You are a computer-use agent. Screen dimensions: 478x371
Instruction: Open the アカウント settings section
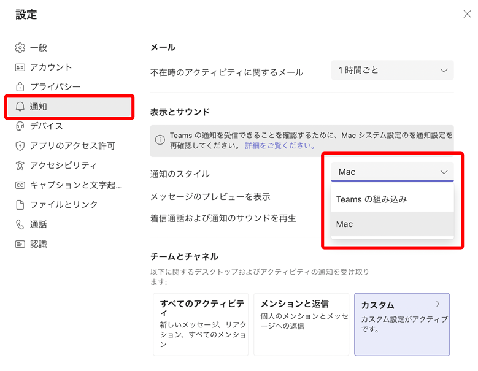(69, 67)
